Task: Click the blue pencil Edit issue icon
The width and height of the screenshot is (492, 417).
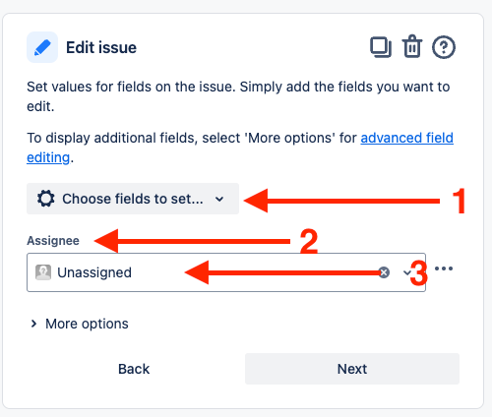Action: pyautogui.click(x=42, y=47)
